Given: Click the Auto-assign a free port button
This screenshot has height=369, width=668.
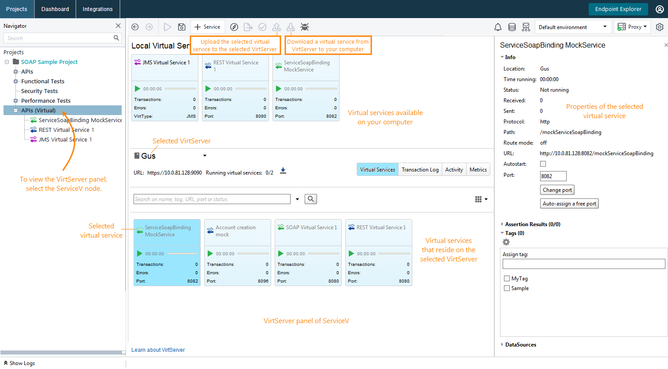Looking at the screenshot, I should coord(569,203).
